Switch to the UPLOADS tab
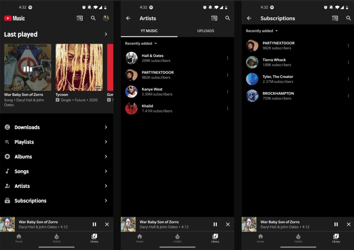 [x=206, y=31]
